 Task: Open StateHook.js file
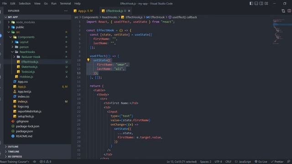click(37, 67)
